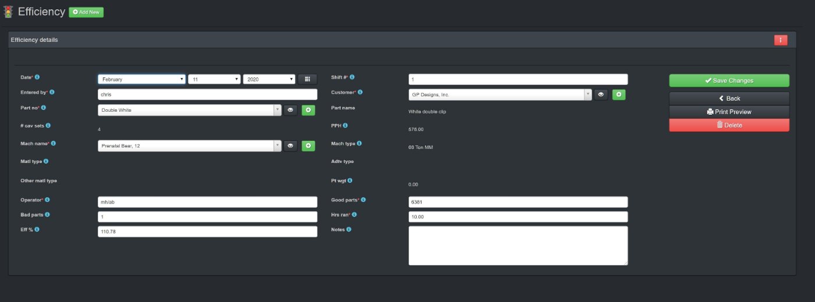Open Print Preview

pyautogui.click(x=729, y=112)
